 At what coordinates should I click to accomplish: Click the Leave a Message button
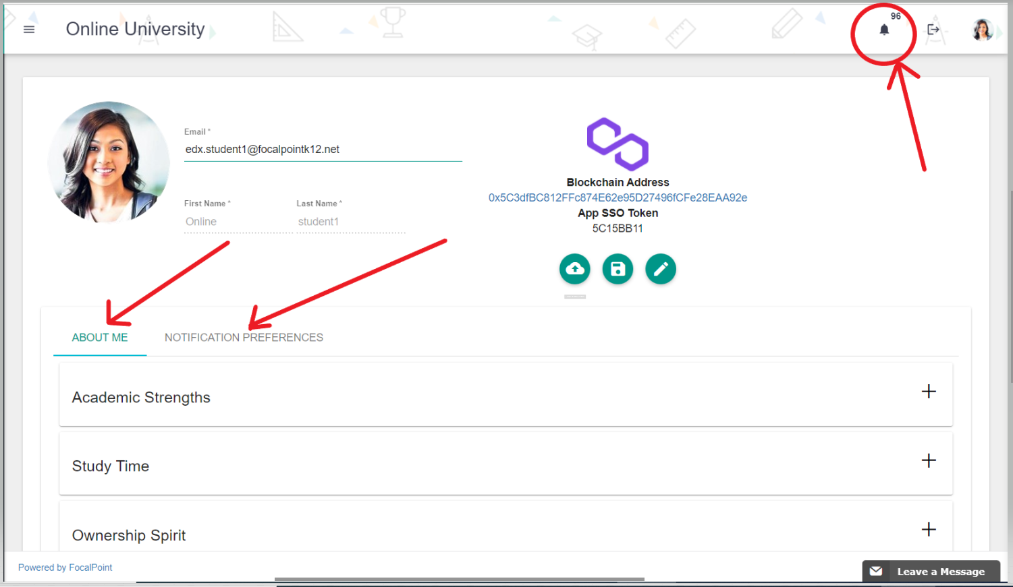[x=941, y=571]
